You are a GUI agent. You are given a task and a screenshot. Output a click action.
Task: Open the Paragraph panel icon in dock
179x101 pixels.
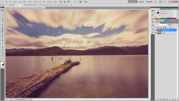(x=153, y=33)
